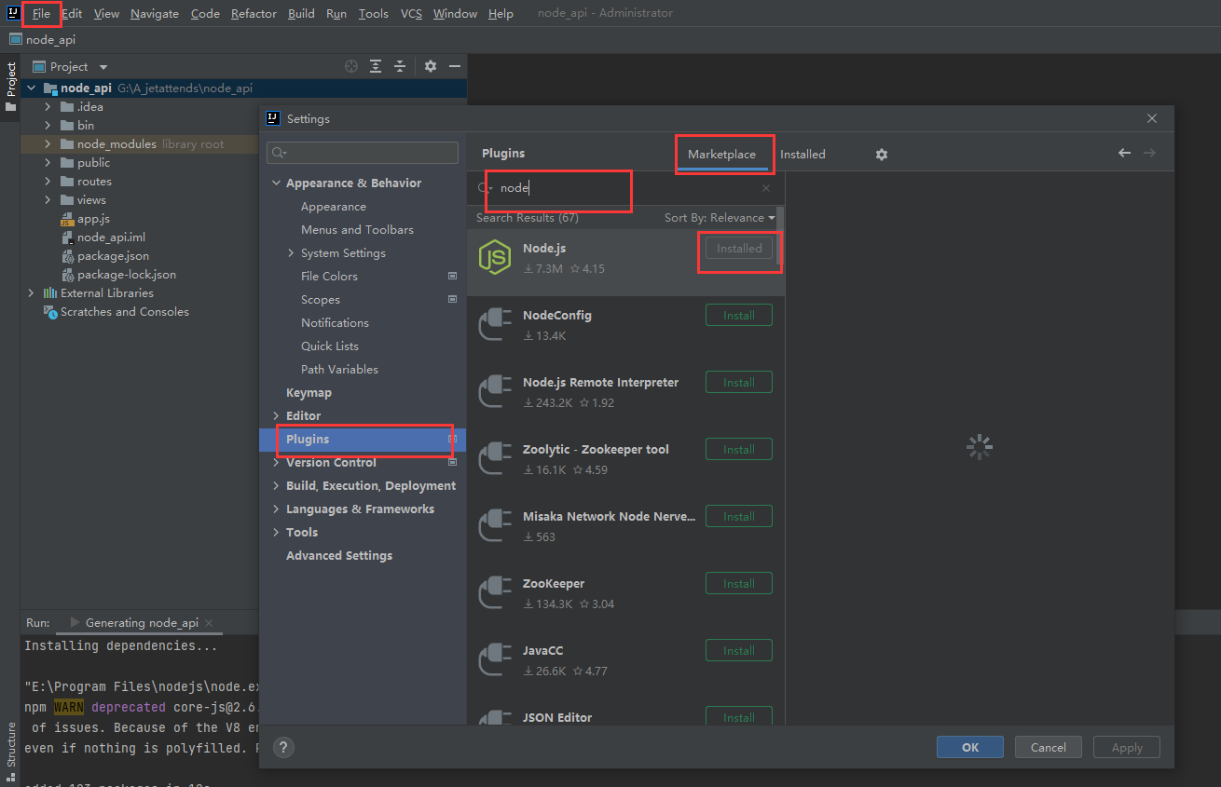Expand the node_modules folder
1221x787 pixels.
pyautogui.click(x=48, y=144)
